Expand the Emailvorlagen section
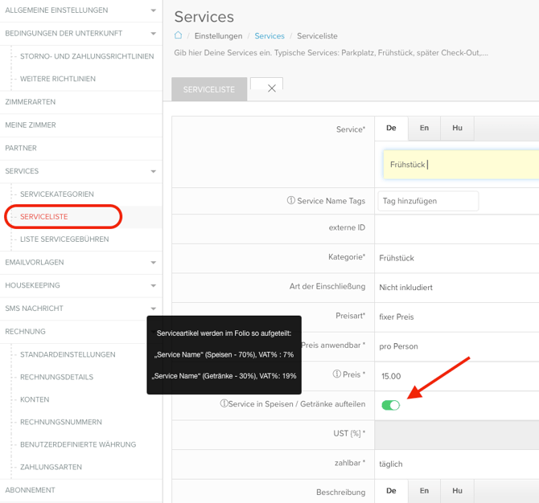Viewport: 539px width, 503px height. 154,263
